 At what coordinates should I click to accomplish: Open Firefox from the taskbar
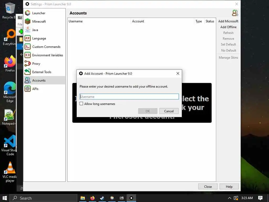pos(92,198)
